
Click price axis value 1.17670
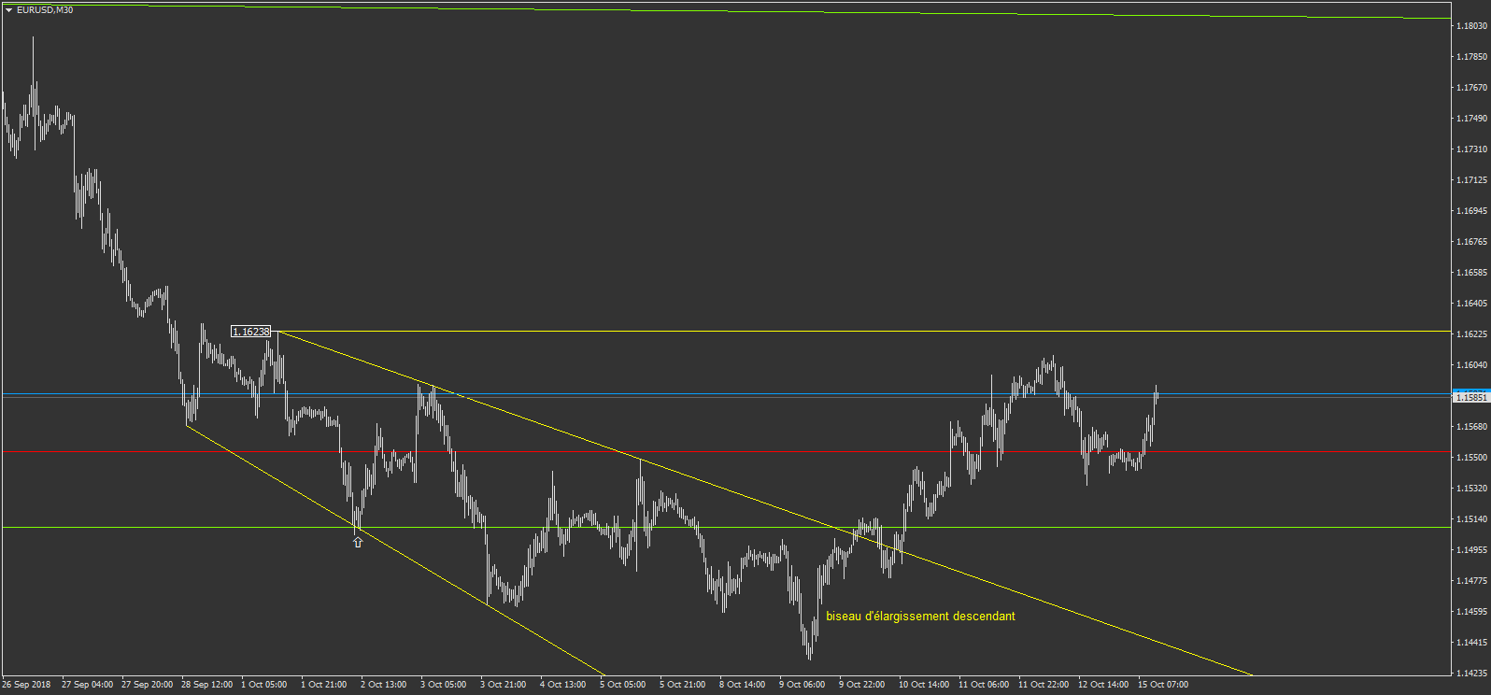pyautogui.click(x=1471, y=88)
